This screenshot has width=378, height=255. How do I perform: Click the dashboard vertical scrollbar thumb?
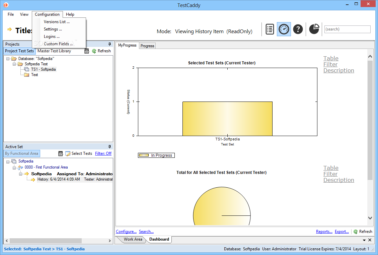[x=370, y=120]
